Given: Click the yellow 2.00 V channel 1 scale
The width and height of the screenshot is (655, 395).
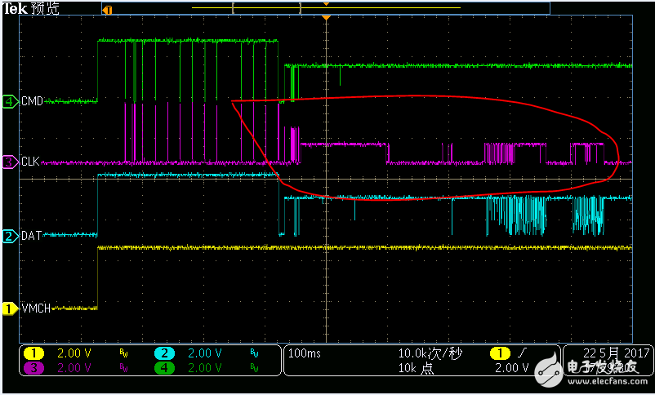Looking at the screenshot, I should click(x=74, y=353).
